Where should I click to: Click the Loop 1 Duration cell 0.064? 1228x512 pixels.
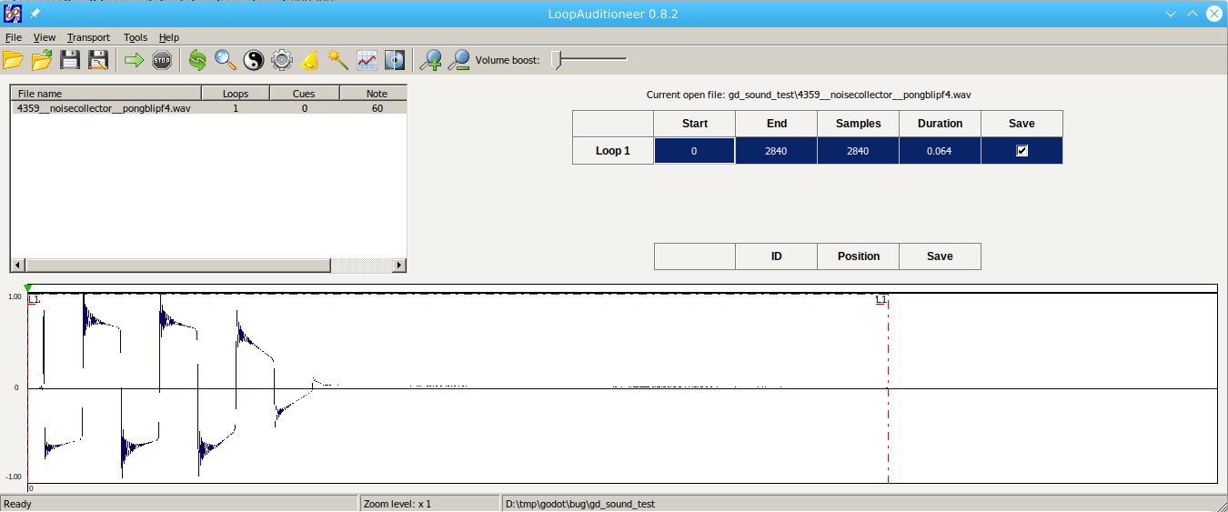940,151
